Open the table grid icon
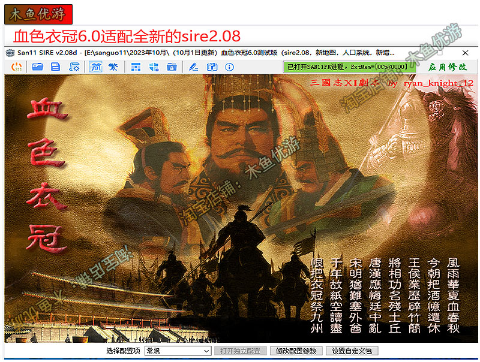Screen dimensions: 480x362 [x=136, y=67]
